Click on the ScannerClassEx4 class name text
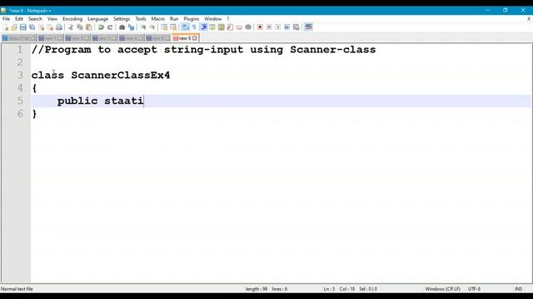Viewport: 533px width, 299px height. (120, 75)
